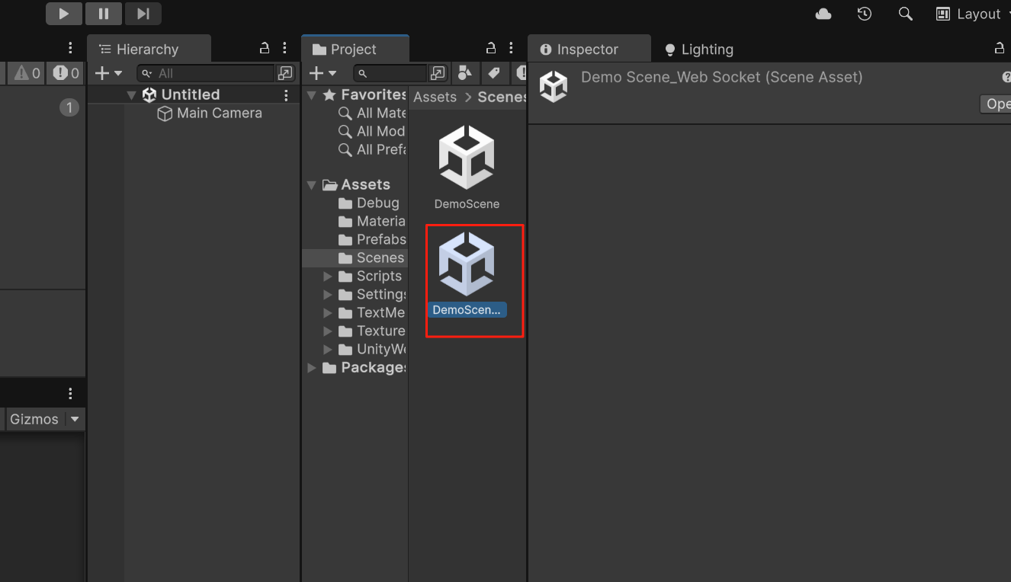1011x582 pixels.
Task: Toggle the Pause playback button
Action: click(x=104, y=13)
